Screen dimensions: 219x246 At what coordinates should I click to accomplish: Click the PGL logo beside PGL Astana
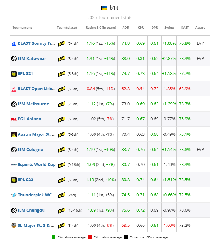(x=14, y=119)
